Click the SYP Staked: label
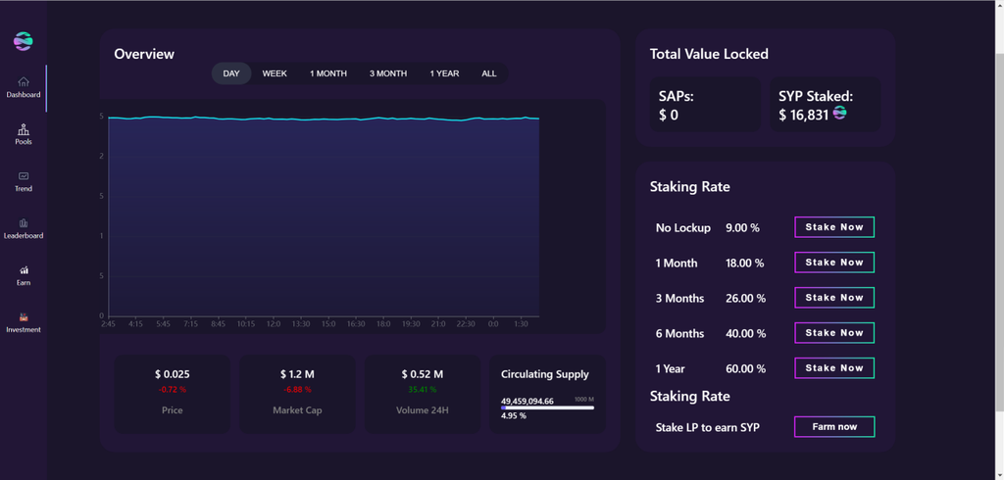Screen dimensions: 1004x480 (816, 97)
